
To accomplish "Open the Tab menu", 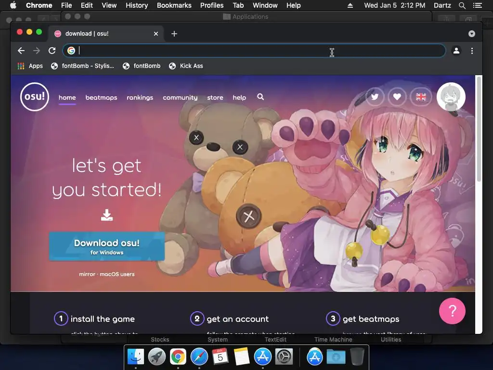I will (238, 5).
